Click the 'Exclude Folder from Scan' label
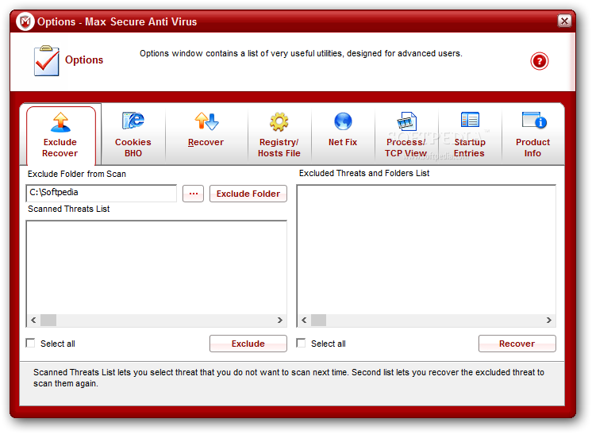Screen dimensions: 592x434 click(x=77, y=174)
